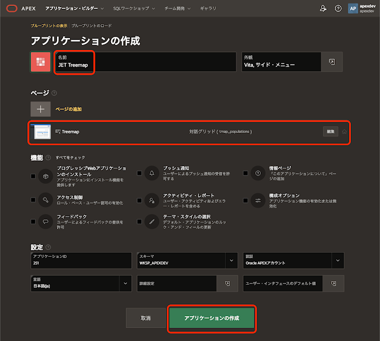Viewport: 380px width, 341px height.
Task: Set Treemap as home page icon
Action: pos(344,132)
